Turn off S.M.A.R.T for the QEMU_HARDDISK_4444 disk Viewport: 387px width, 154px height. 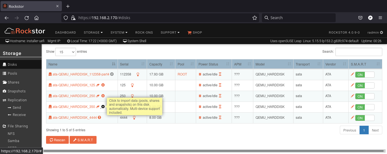365,118
